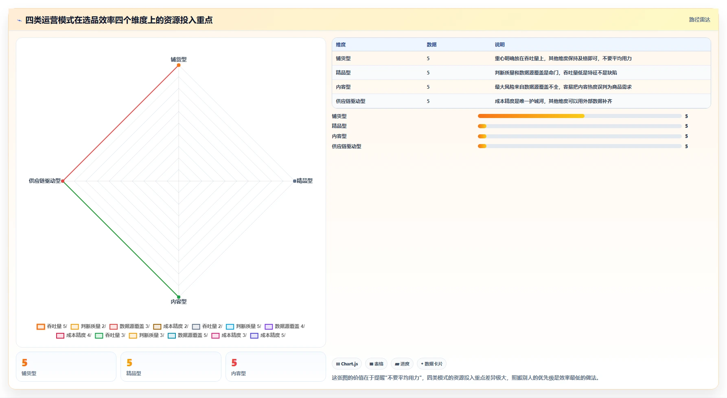Image resolution: width=727 pixels, height=398 pixels.
Task: Click the 铺货型 label in the progress list
Action: coord(339,116)
